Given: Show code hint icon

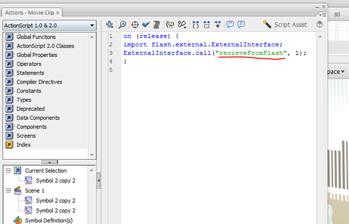Looking at the screenshot, I should coord(170,25).
